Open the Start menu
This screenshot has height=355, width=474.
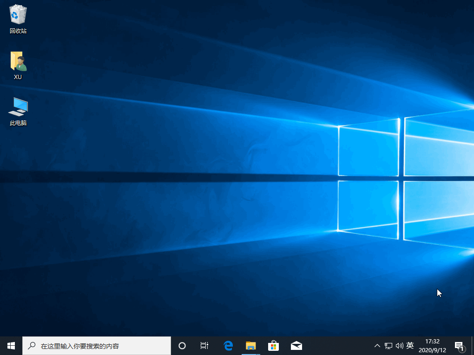[x=11, y=345]
